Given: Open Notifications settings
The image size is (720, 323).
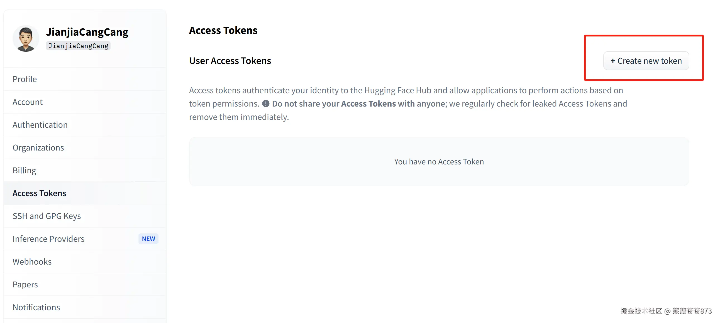Looking at the screenshot, I should [x=36, y=307].
